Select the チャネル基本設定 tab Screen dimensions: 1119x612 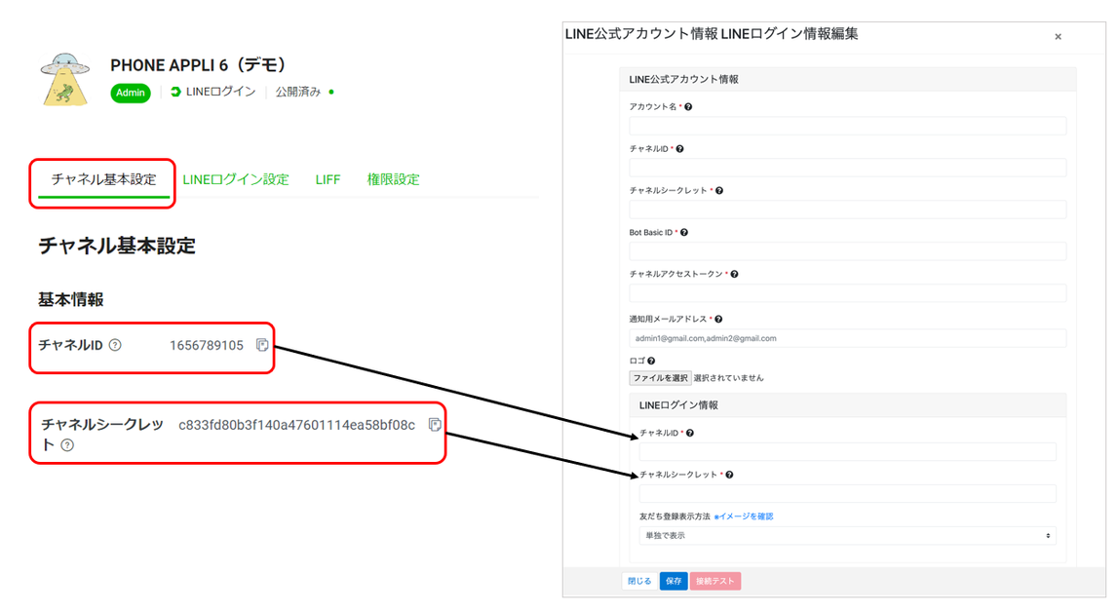(103, 179)
